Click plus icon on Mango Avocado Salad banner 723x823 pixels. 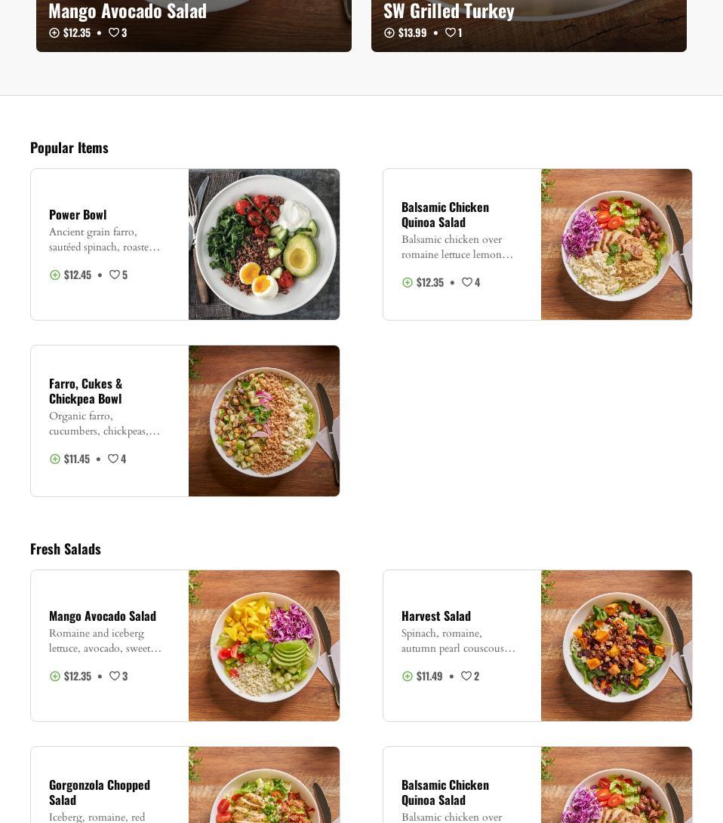54,33
